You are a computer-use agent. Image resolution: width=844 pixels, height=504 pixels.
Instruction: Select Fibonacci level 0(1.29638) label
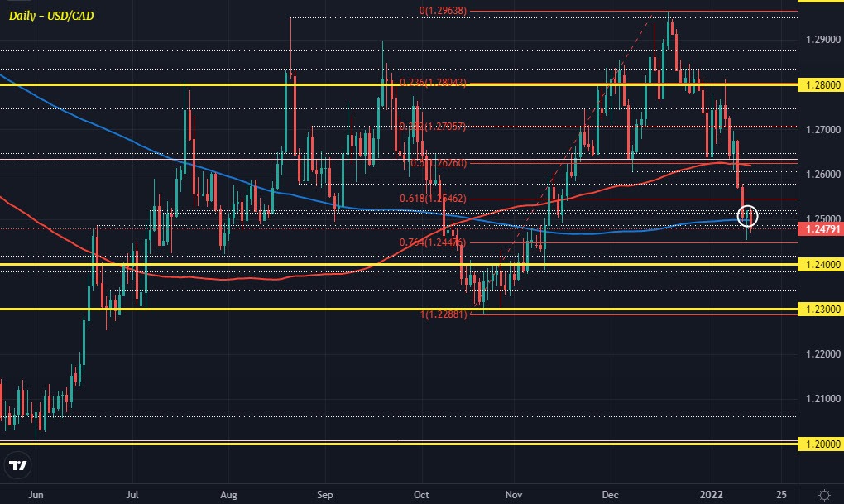[443, 10]
